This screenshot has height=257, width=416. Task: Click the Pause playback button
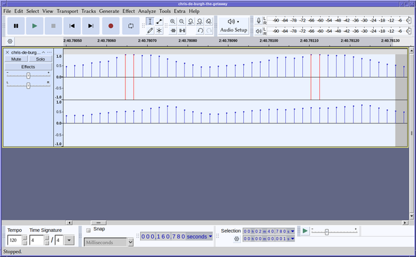tap(16, 26)
